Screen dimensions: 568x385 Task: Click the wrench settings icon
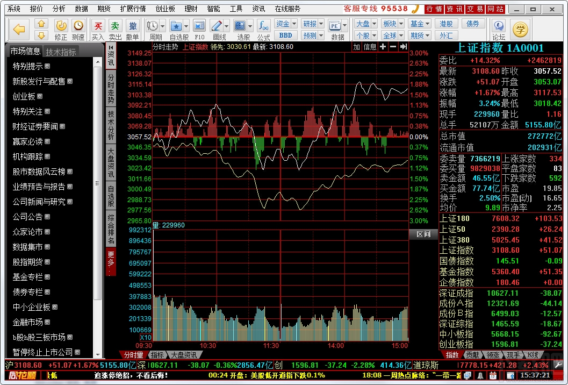[x=558, y=365]
